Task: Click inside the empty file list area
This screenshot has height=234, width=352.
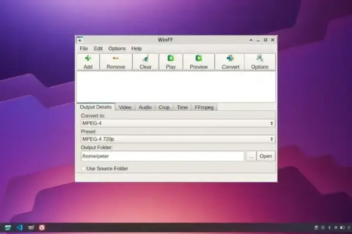Action: click(x=176, y=87)
